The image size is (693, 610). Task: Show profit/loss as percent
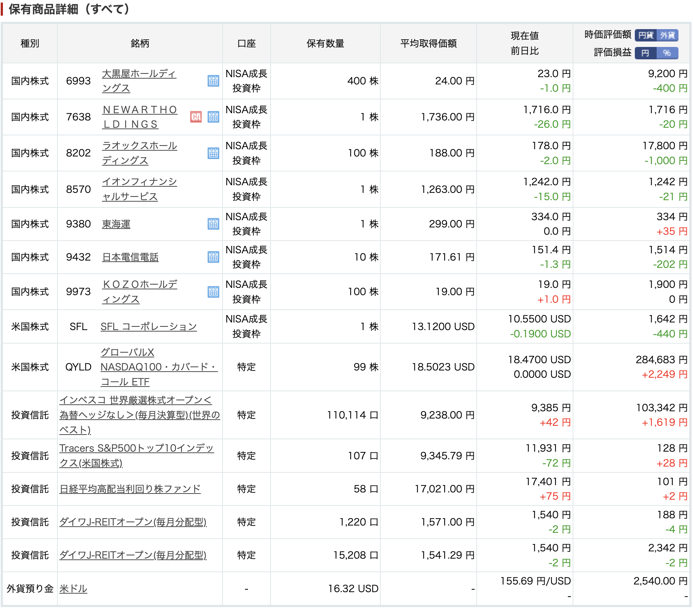point(667,53)
